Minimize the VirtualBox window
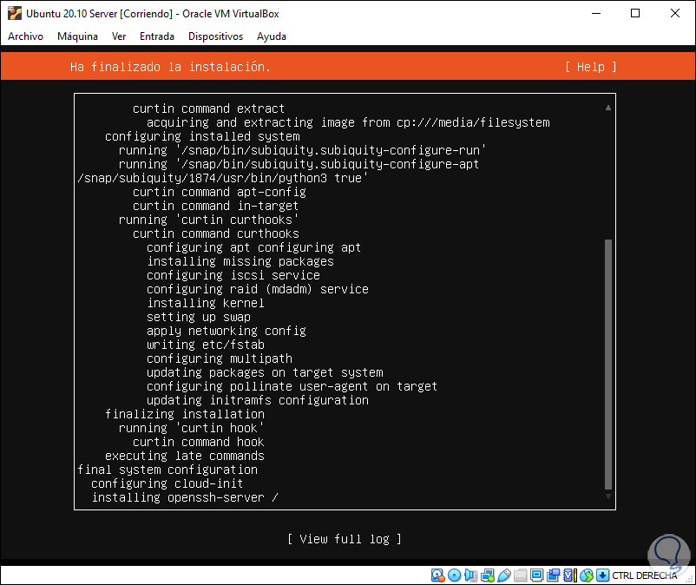The width and height of the screenshot is (696, 585). (x=596, y=13)
